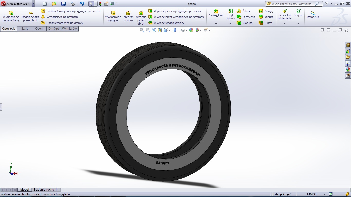Expand the Zaokrąglenie dropdown arrow
This screenshot has height=197, width=351.
(x=216, y=24)
